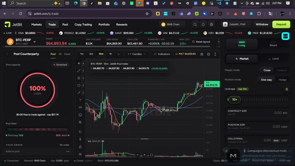The height and width of the screenshot is (166, 295).
Task: Select the brush drawing tool
Action: [x=79, y=93]
